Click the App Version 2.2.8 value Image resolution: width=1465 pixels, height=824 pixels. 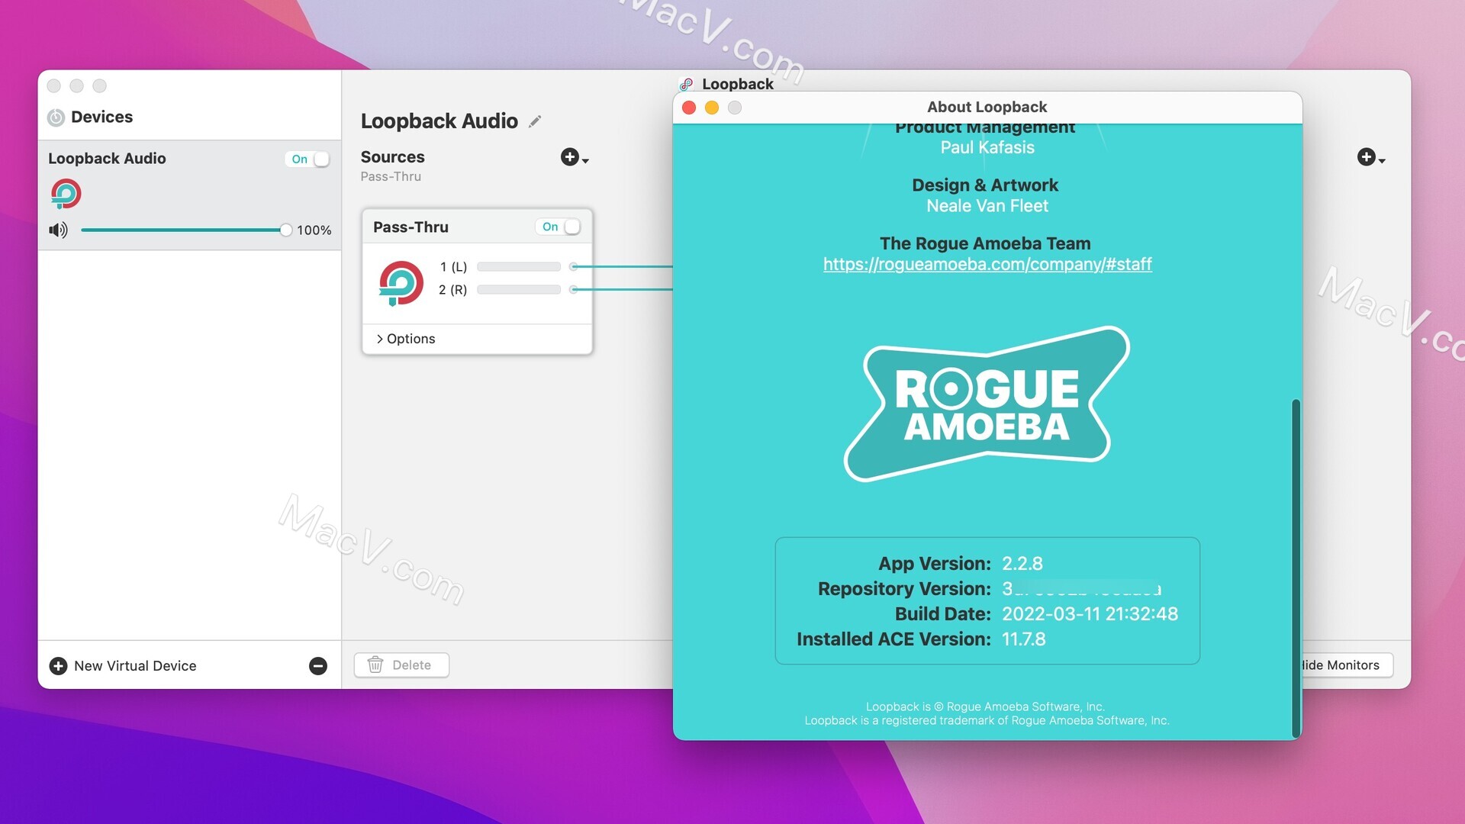tap(1022, 564)
